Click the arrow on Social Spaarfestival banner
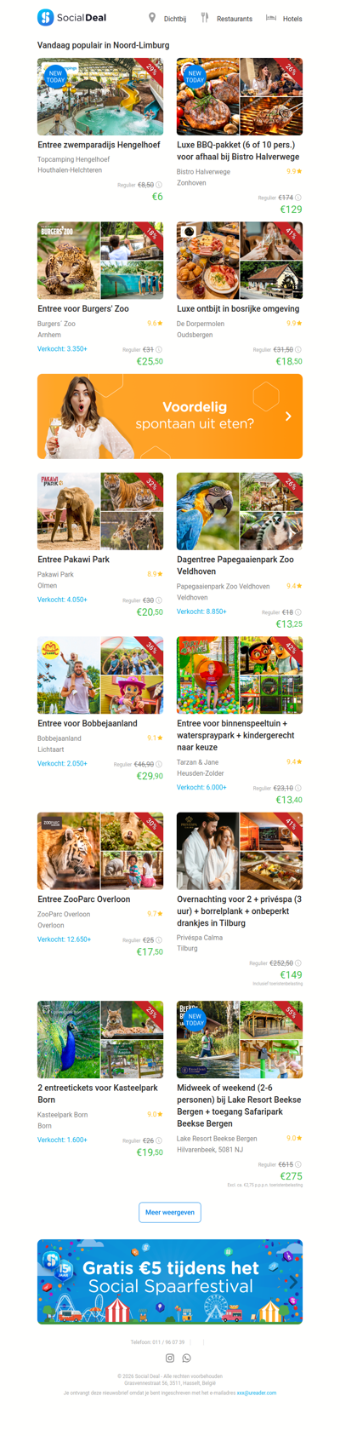 coord(292,1281)
